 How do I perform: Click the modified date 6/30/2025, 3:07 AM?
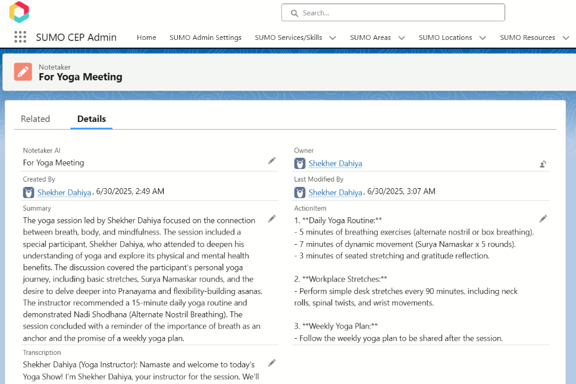tap(401, 192)
